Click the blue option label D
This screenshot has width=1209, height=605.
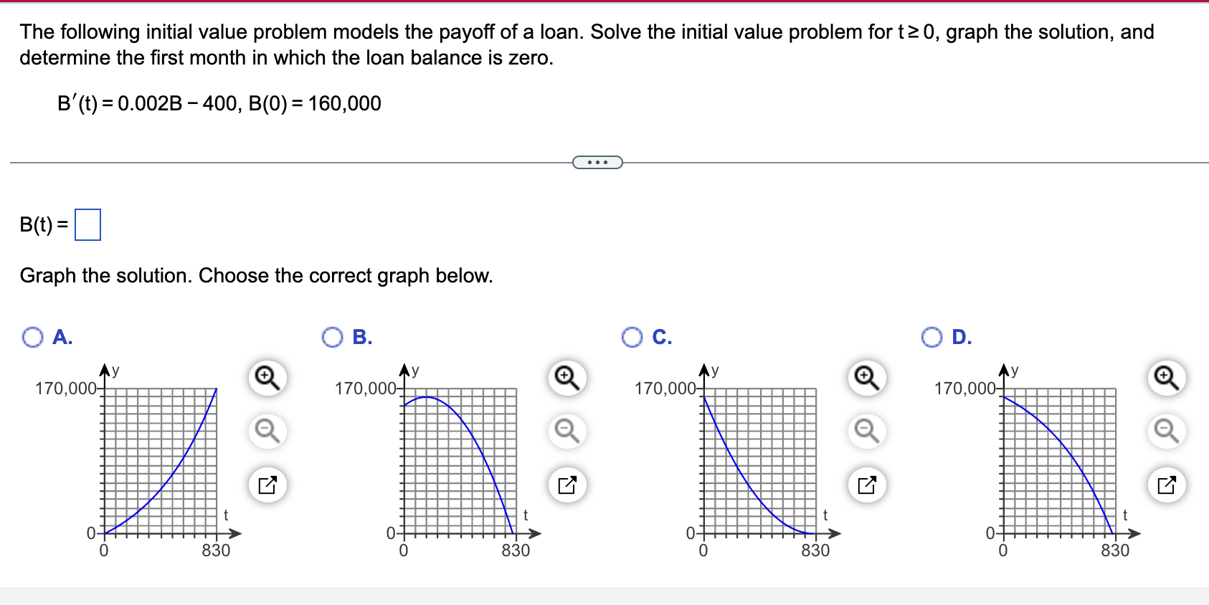pos(961,336)
